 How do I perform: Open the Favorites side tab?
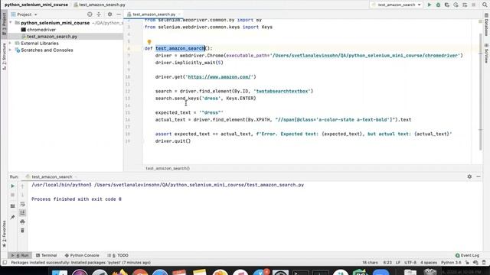4,234
